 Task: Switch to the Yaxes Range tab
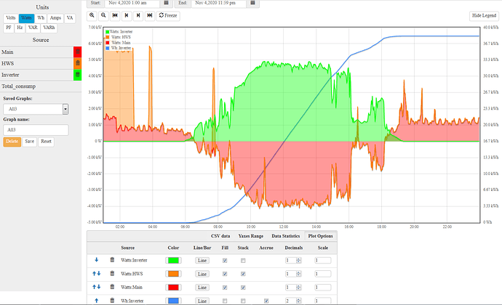click(251, 236)
